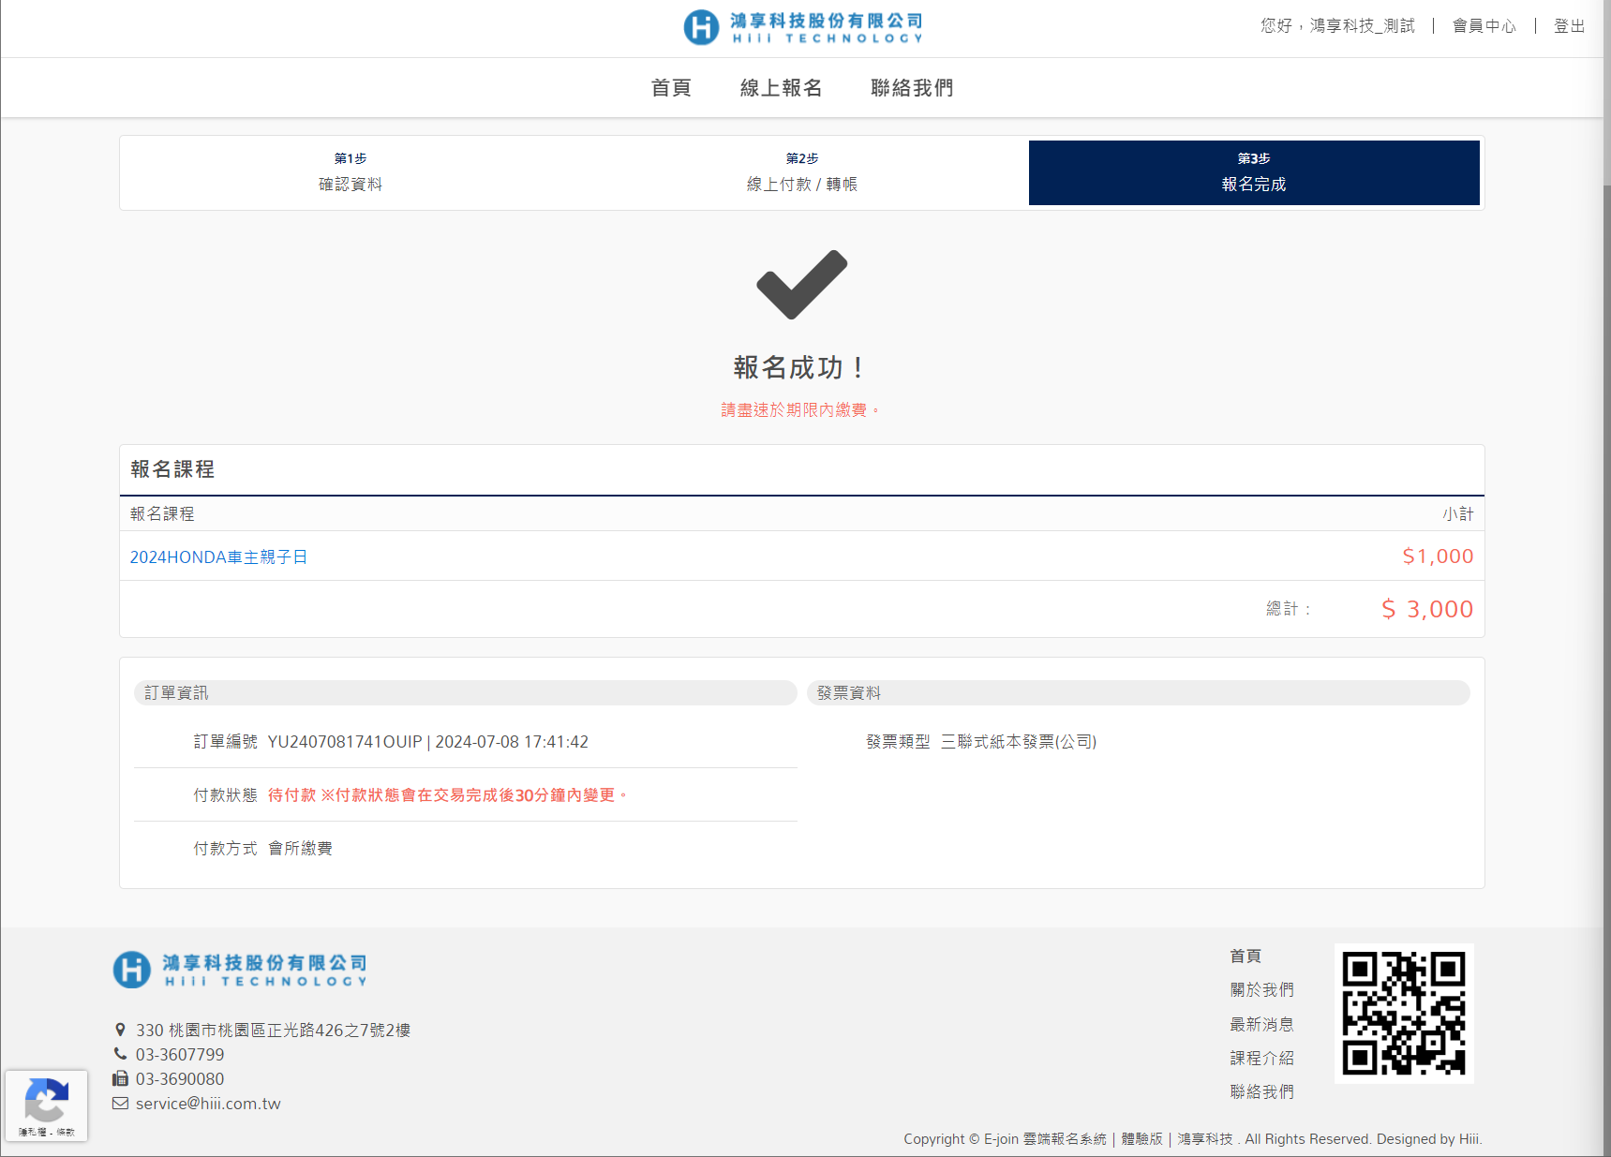Click the footer QR code image
This screenshot has width=1611, height=1157.
1403,1013
